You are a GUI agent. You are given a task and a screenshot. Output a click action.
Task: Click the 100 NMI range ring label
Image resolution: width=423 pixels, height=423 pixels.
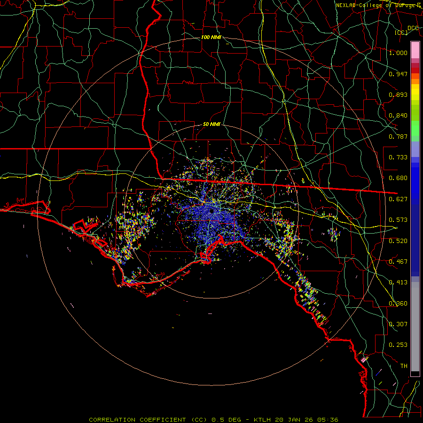pyautogui.click(x=211, y=37)
